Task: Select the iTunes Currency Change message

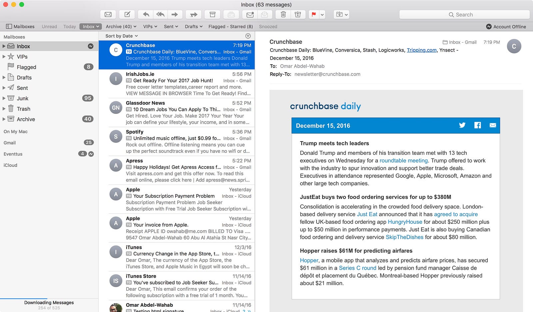Action: tap(177, 257)
